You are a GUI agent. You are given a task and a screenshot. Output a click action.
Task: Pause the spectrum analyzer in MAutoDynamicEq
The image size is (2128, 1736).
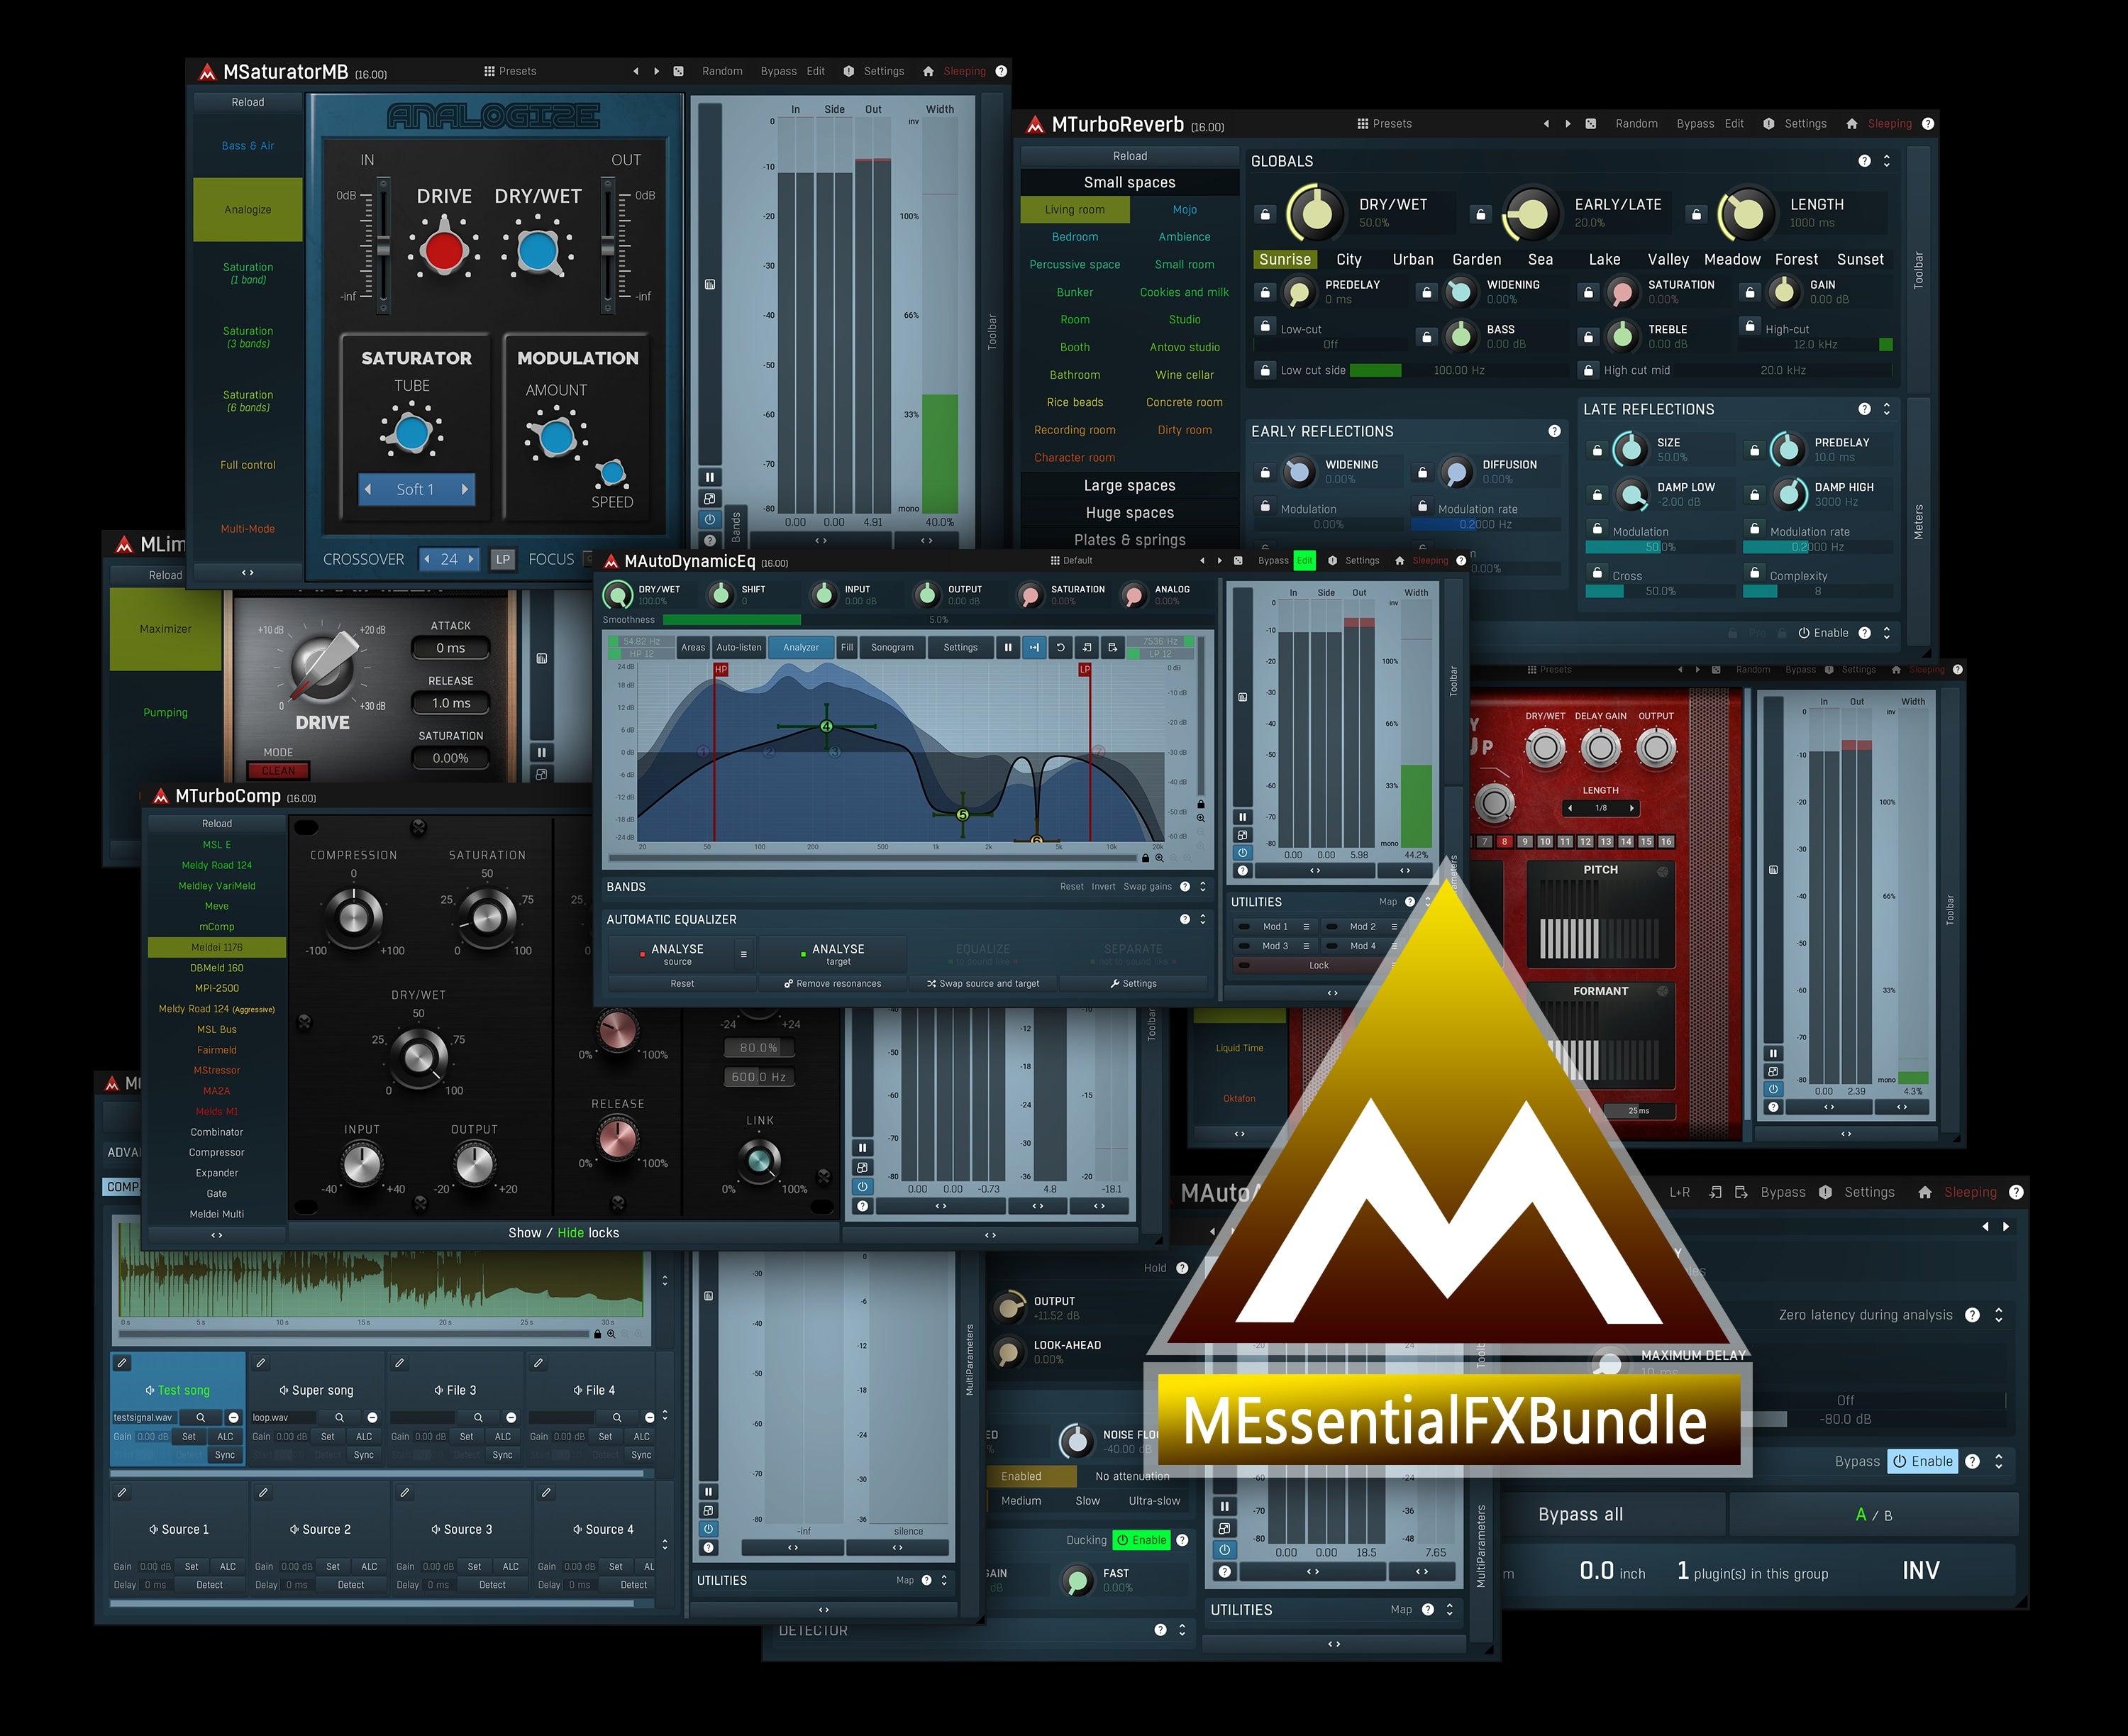[1008, 647]
